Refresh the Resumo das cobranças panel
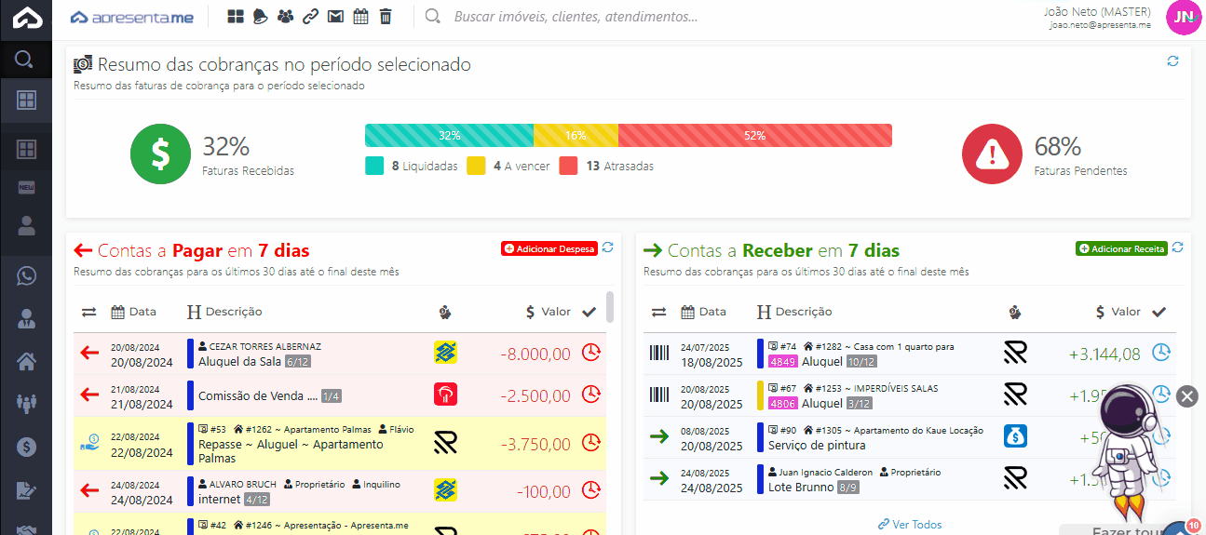 click(1172, 60)
